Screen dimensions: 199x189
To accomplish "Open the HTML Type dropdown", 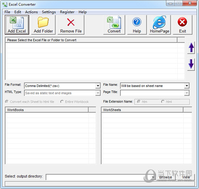I will (98, 93).
